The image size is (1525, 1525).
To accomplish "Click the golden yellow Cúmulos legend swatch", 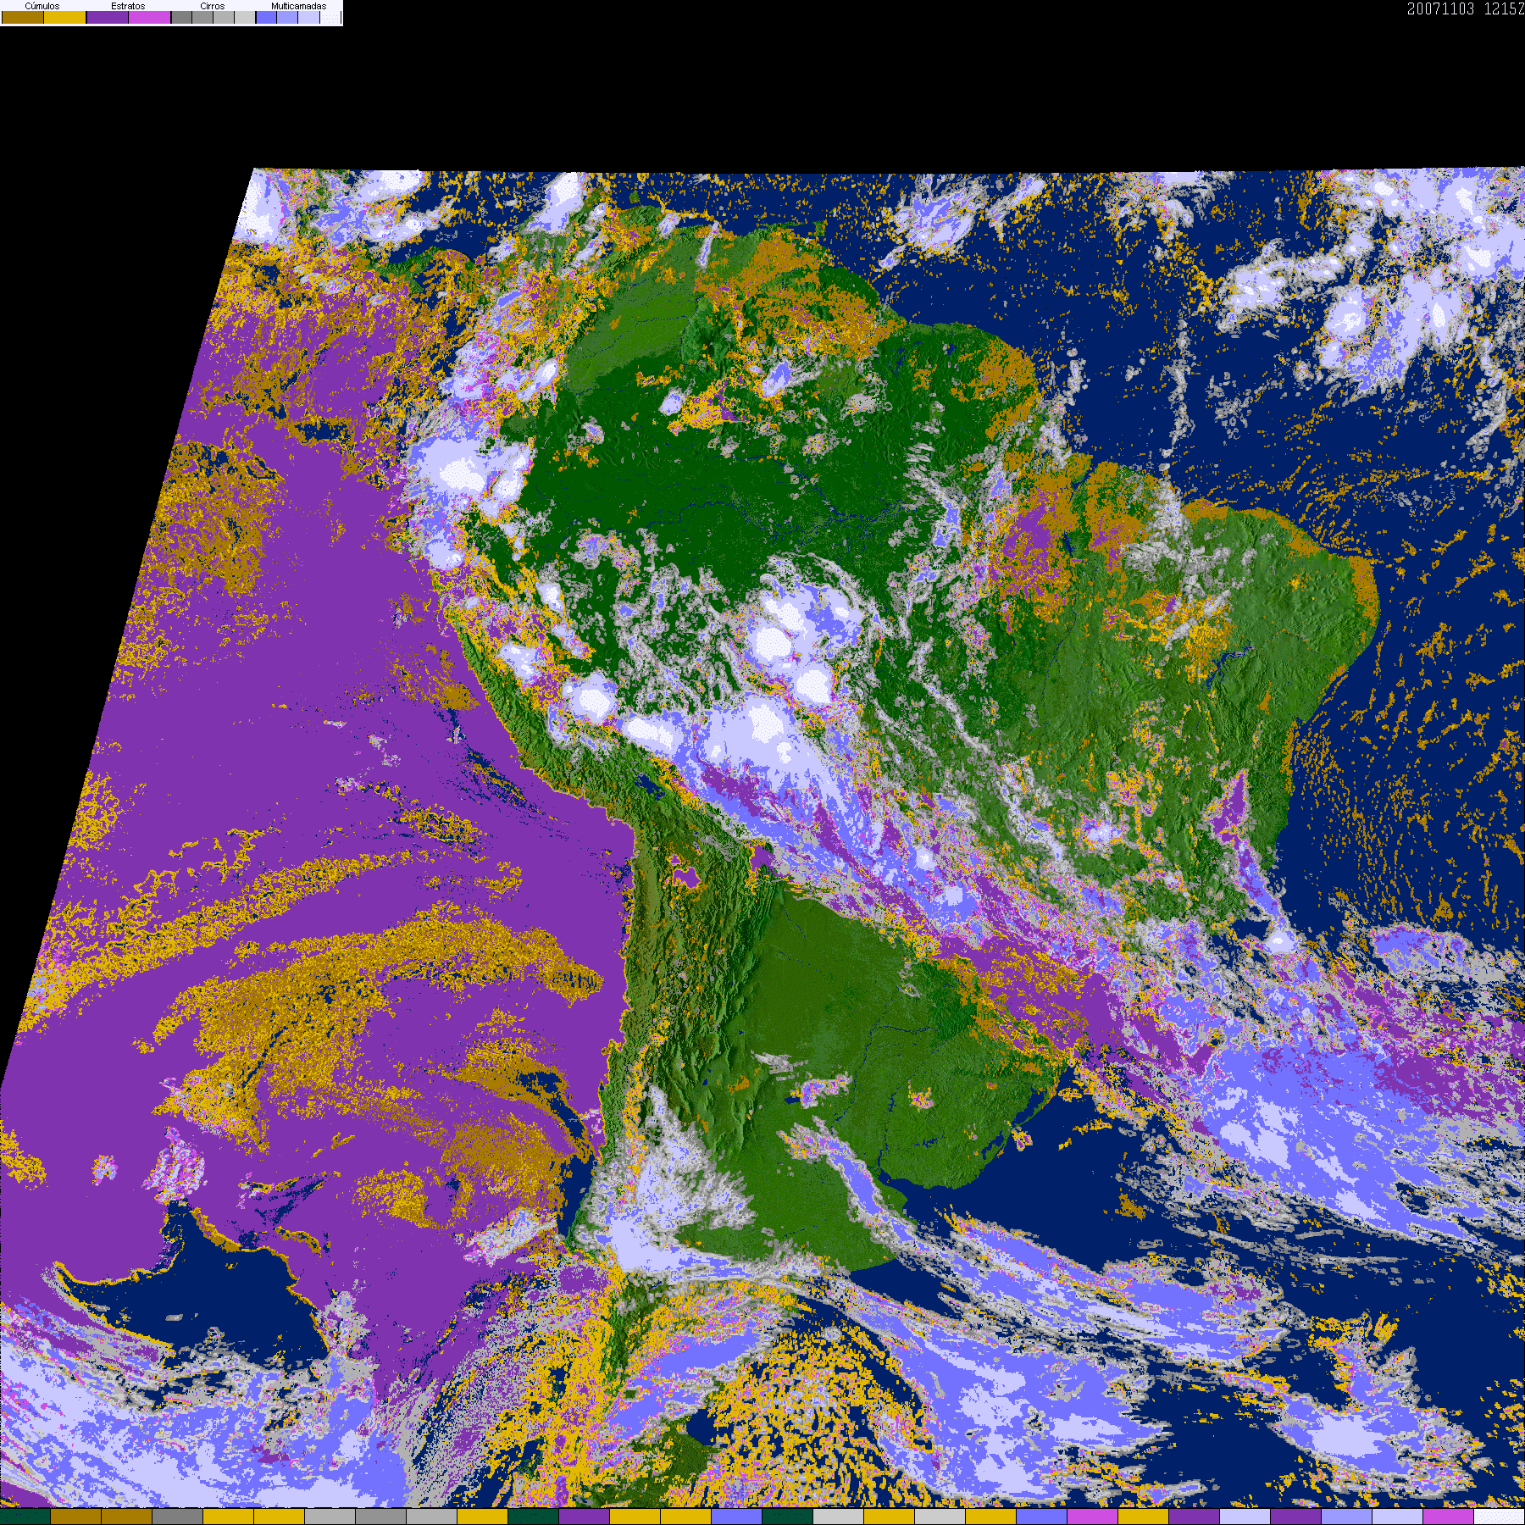I will click(x=65, y=17).
